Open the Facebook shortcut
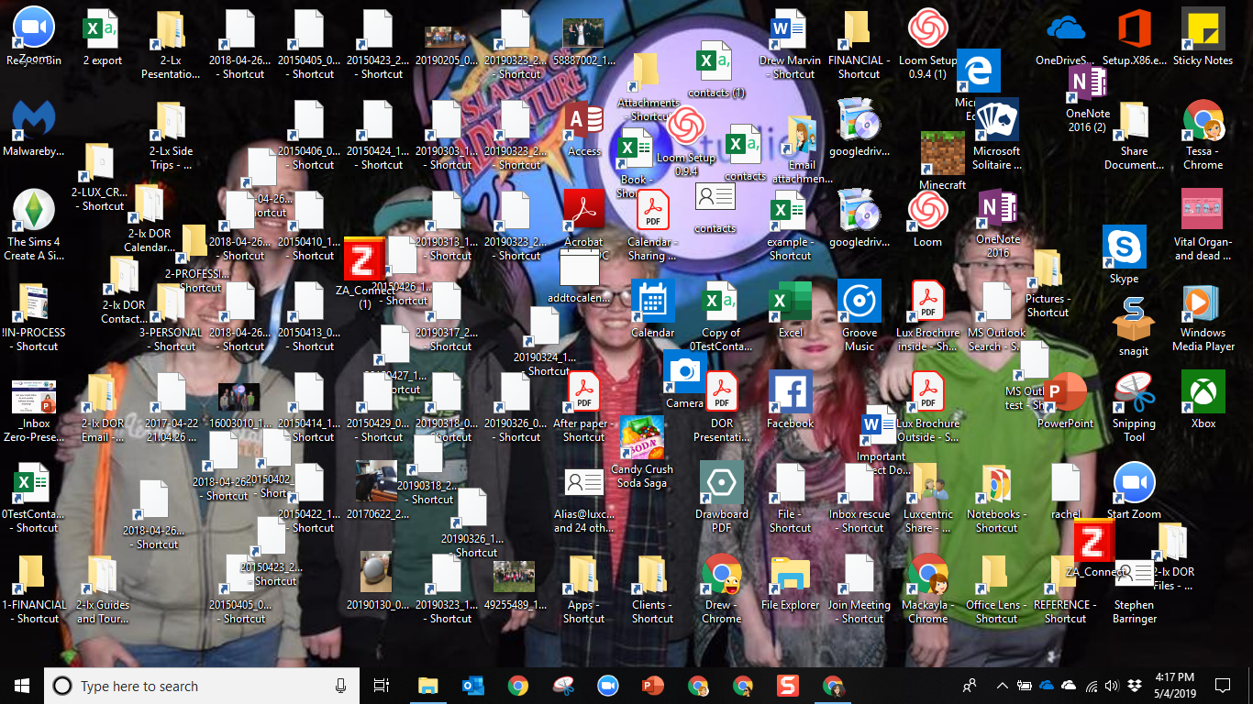 (790, 392)
